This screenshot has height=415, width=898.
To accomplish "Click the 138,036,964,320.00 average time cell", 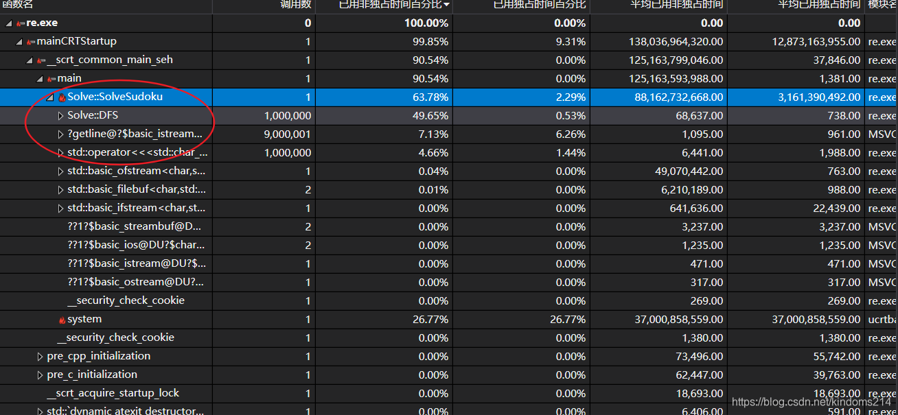I will (659, 42).
